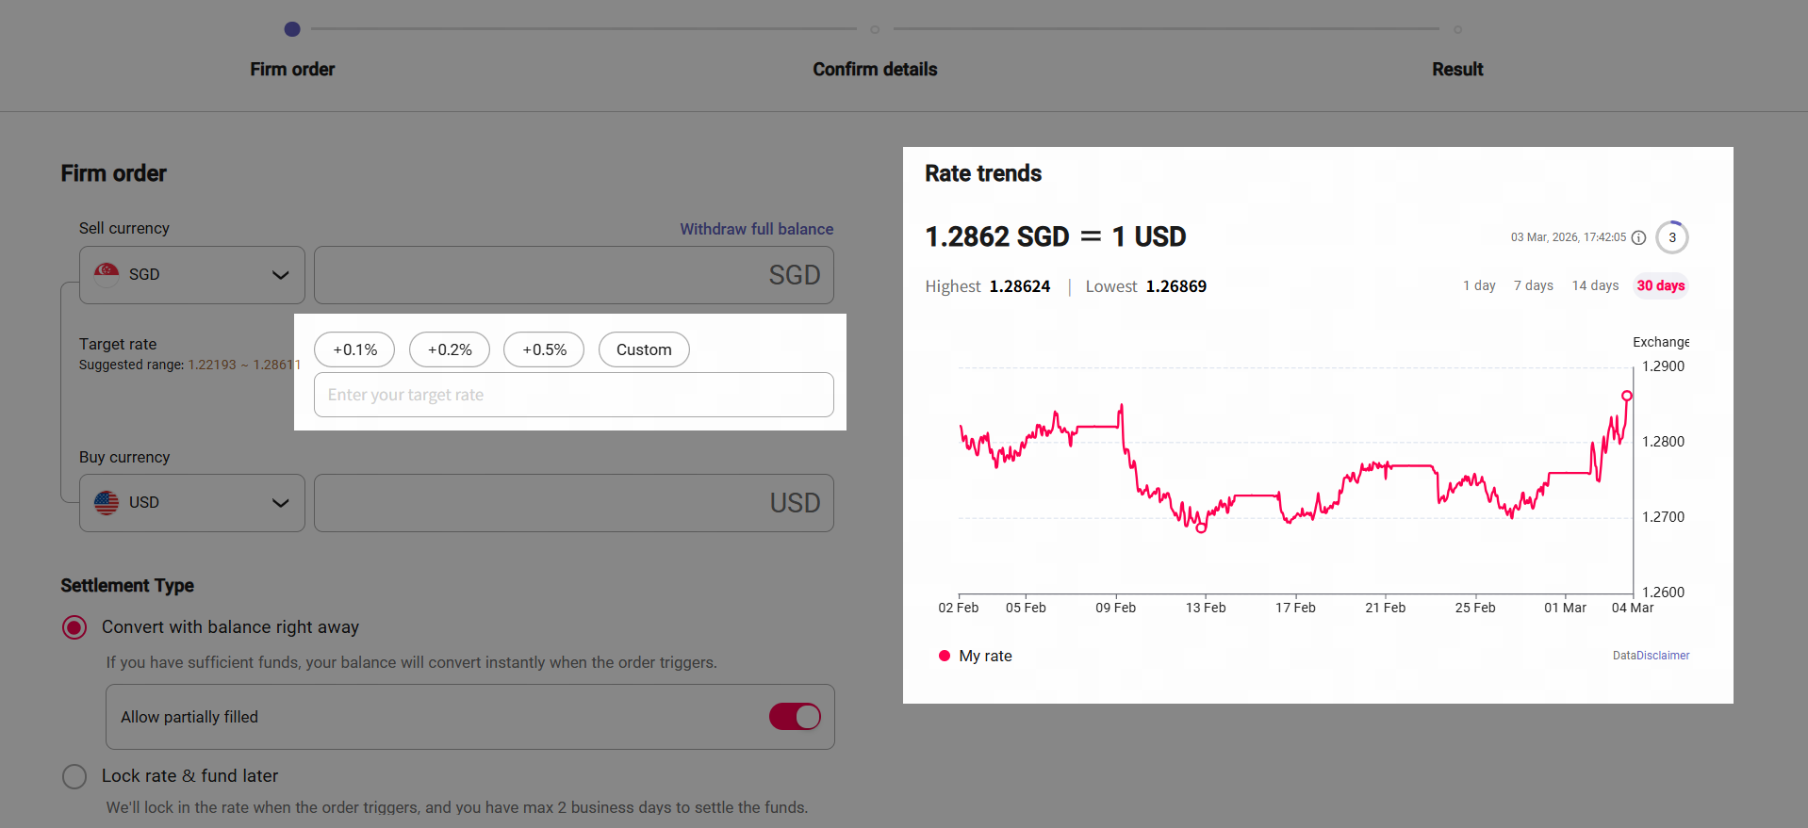This screenshot has width=1808, height=828.
Task: Click the Firm order step indicator dot
Action: (292, 29)
